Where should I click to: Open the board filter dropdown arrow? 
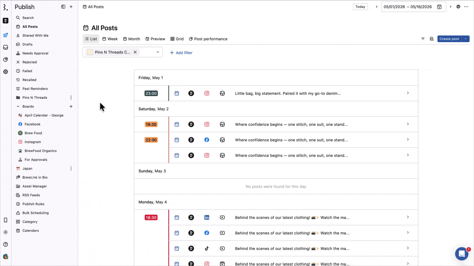158,52
